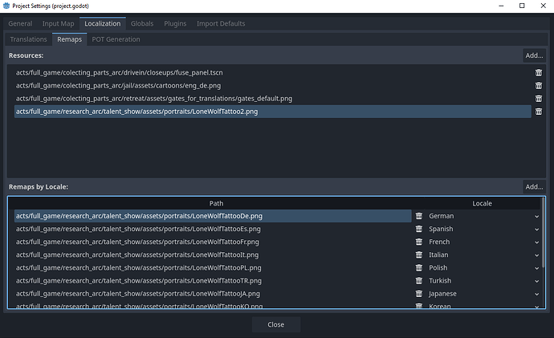Switch to Import Defaults tab

pos(221,23)
